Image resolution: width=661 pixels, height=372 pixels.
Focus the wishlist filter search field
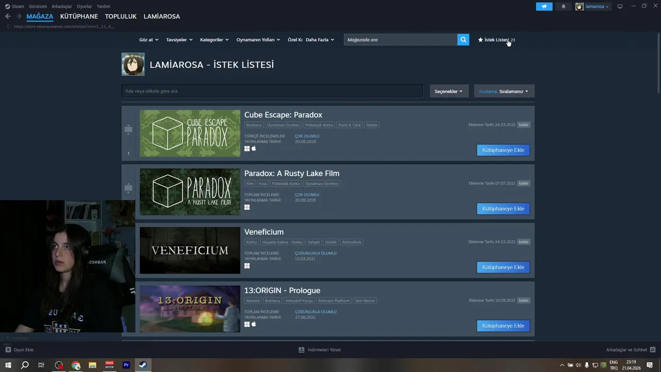[272, 91]
